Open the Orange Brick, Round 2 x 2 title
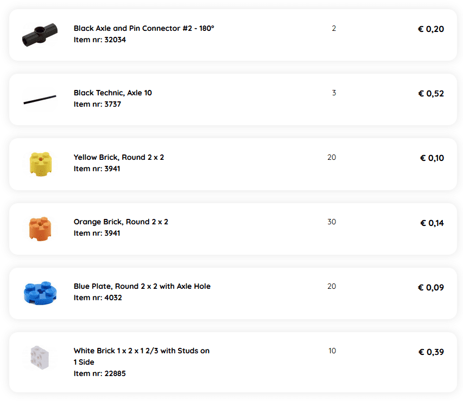 click(x=121, y=222)
